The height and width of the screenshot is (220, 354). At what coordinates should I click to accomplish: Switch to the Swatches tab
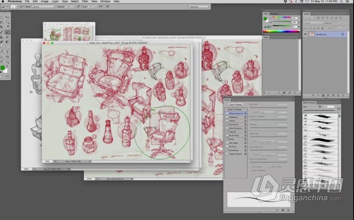coord(274,14)
